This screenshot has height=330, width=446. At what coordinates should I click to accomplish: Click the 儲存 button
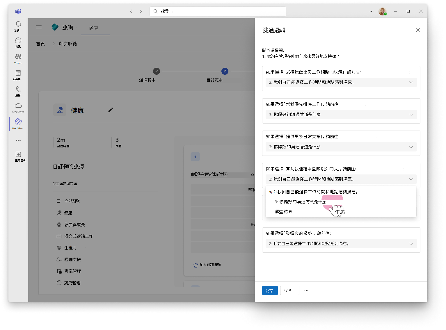coord(269,290)
